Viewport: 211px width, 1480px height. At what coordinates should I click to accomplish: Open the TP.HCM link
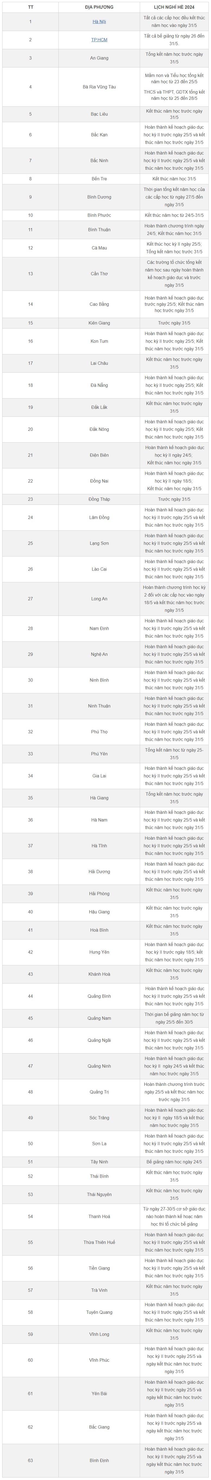99,40
